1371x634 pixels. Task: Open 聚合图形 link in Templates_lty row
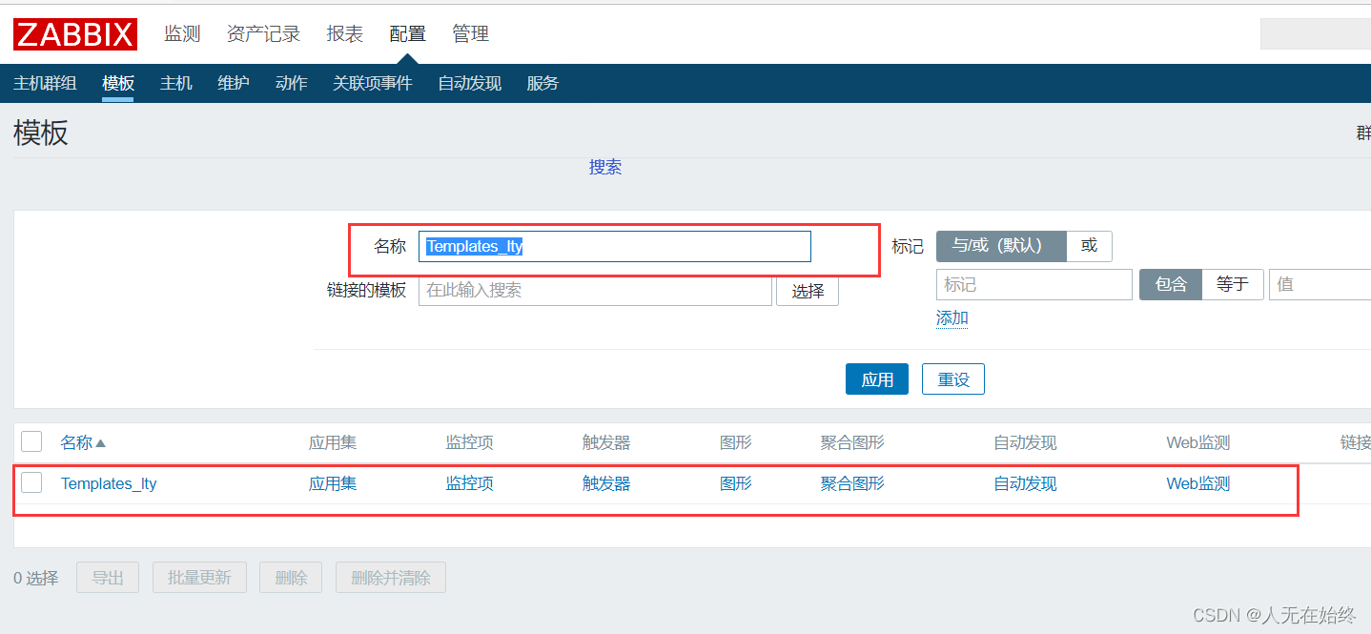click(852, 483)
